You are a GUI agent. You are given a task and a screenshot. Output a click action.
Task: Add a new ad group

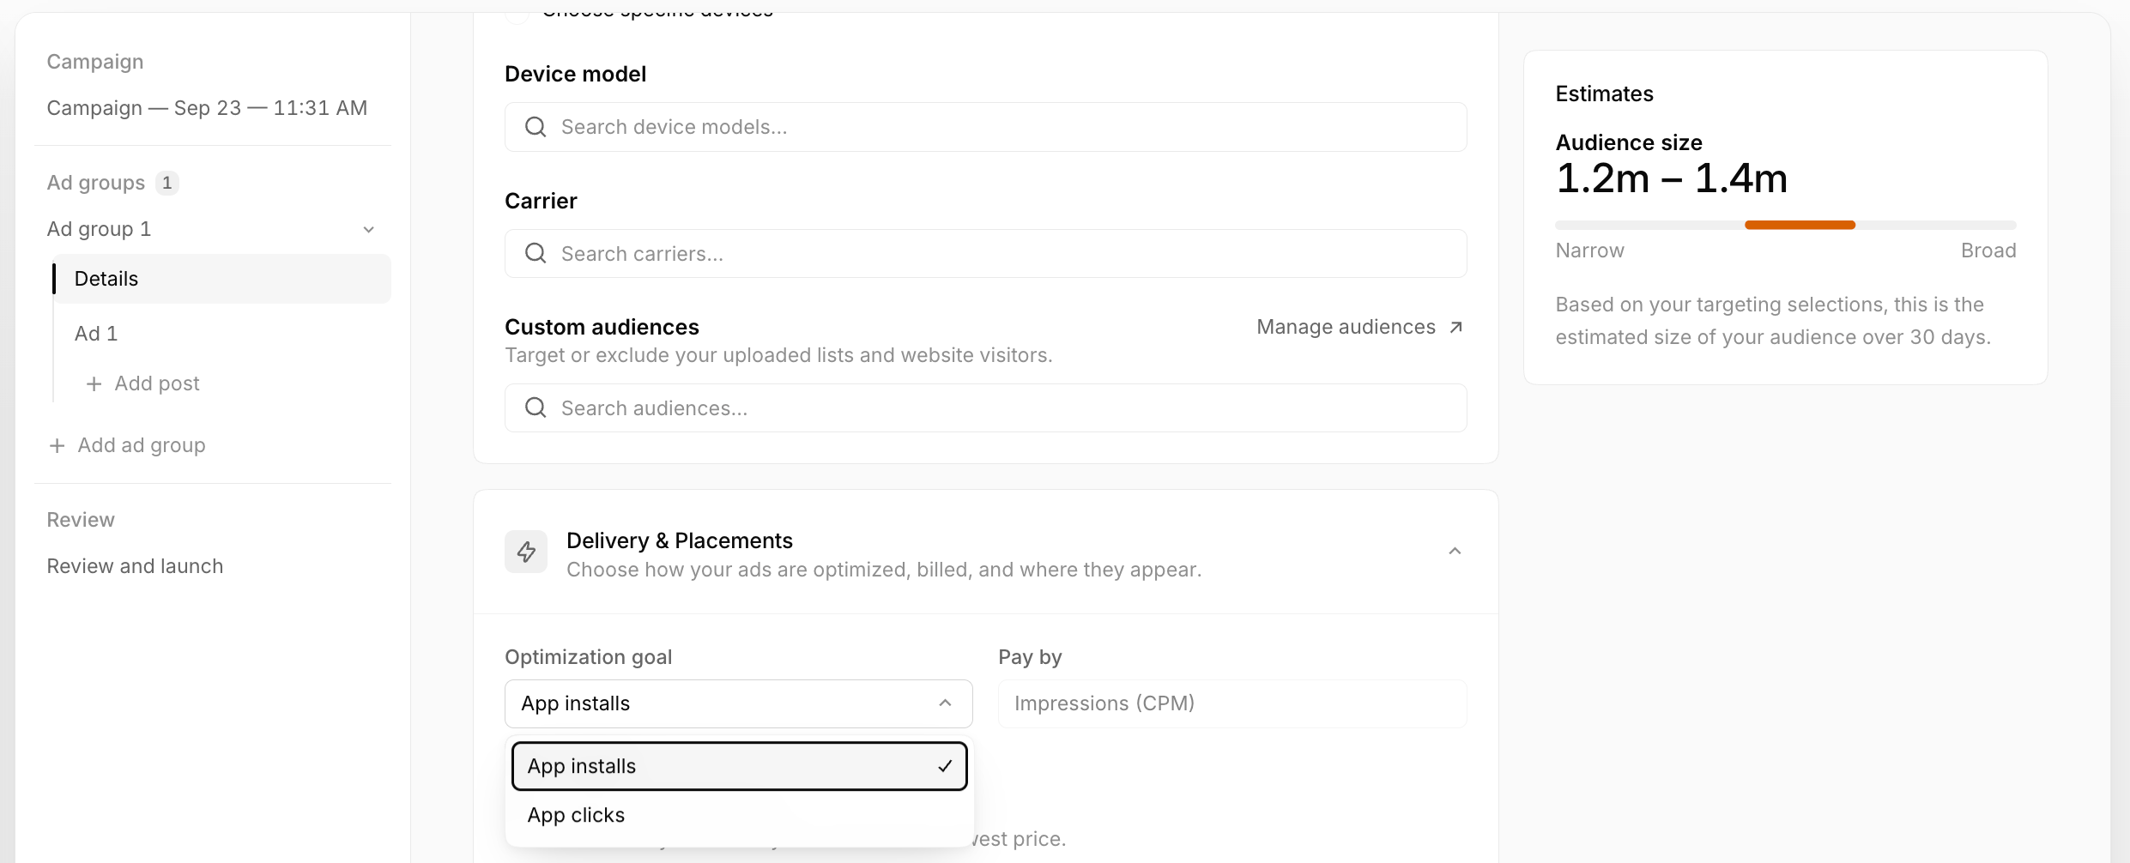(x=127, y=445)
